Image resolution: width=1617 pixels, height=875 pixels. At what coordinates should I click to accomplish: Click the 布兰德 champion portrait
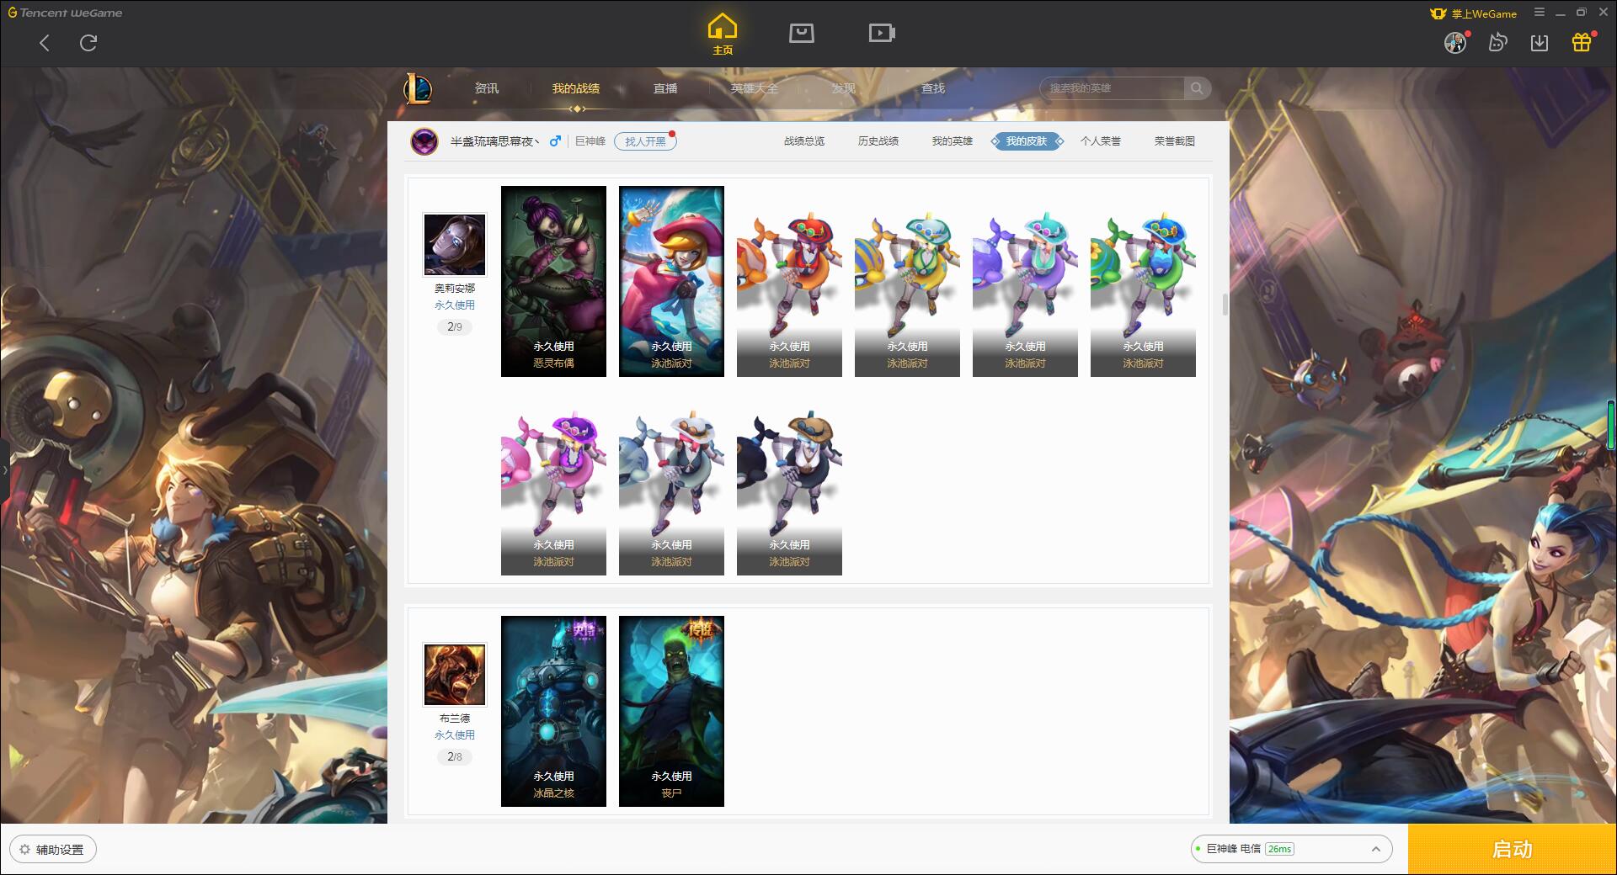(x=455, y=675)
